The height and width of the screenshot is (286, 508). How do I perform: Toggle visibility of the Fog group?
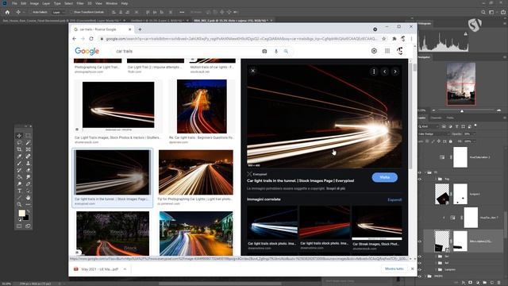click(420, 179)
